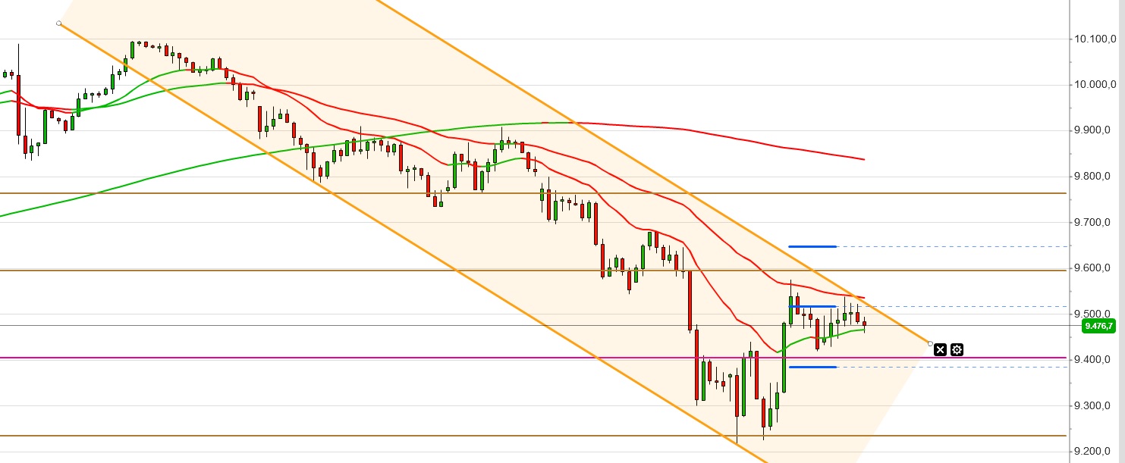Delete the channel with the X icon
Screen dimensions: 1125x463
pos(941,349)
